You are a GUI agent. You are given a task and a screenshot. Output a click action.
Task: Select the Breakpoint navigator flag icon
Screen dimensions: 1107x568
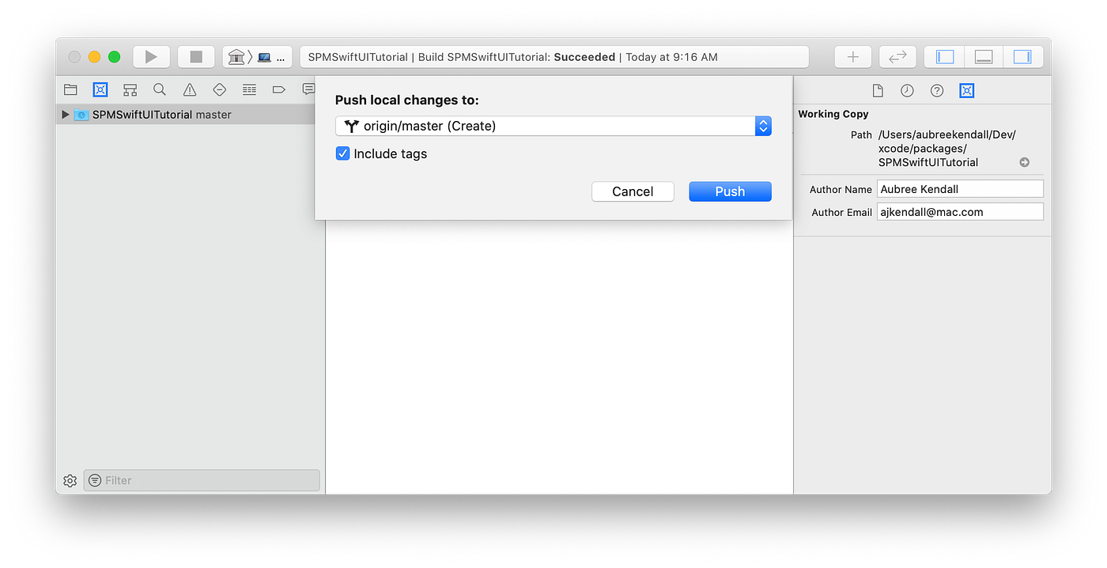click(x=278, y=89)
